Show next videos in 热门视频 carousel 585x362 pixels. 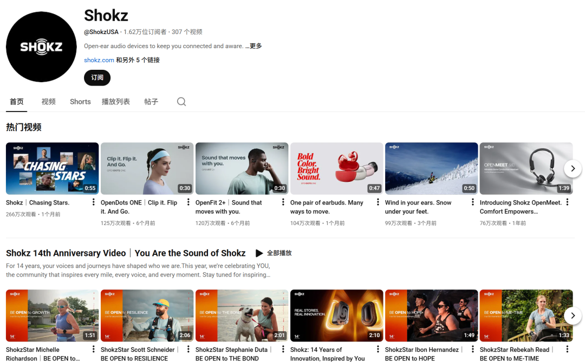(x=573, y=168)
